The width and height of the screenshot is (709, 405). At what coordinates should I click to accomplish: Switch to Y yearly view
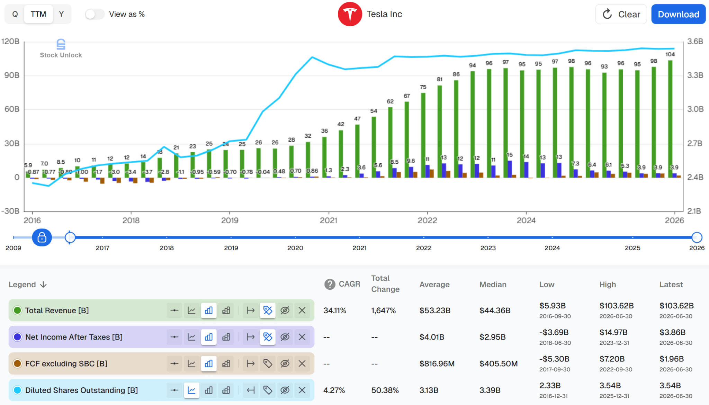coord(61,14)
